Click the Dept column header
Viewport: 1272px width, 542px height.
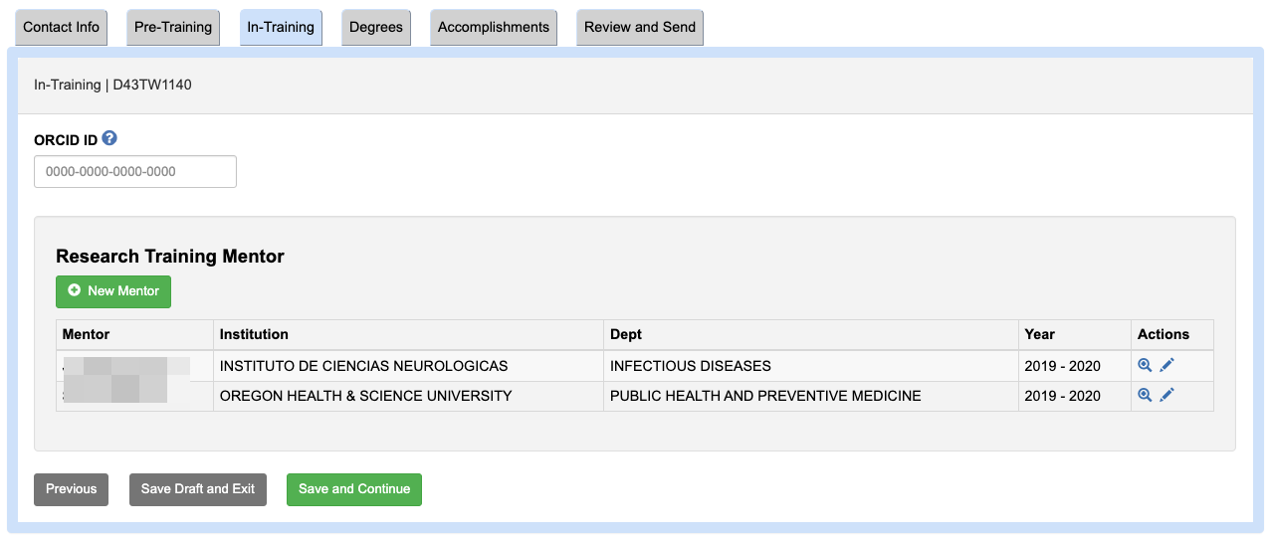pyautogui.click(x=626, y=334)
